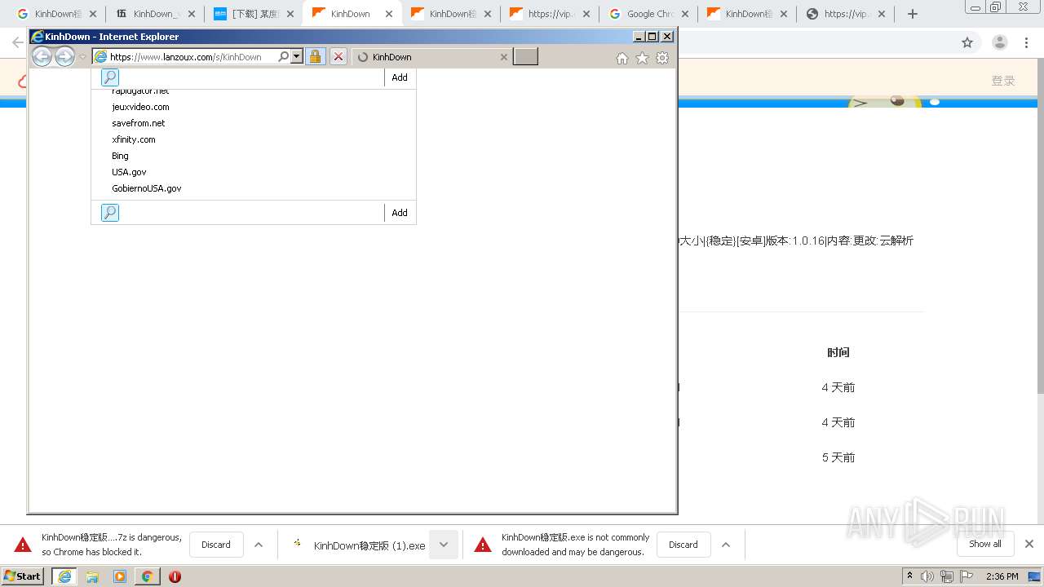Expand options for the blocked 7z download
1044x587 pixels.
click(259, 545)
